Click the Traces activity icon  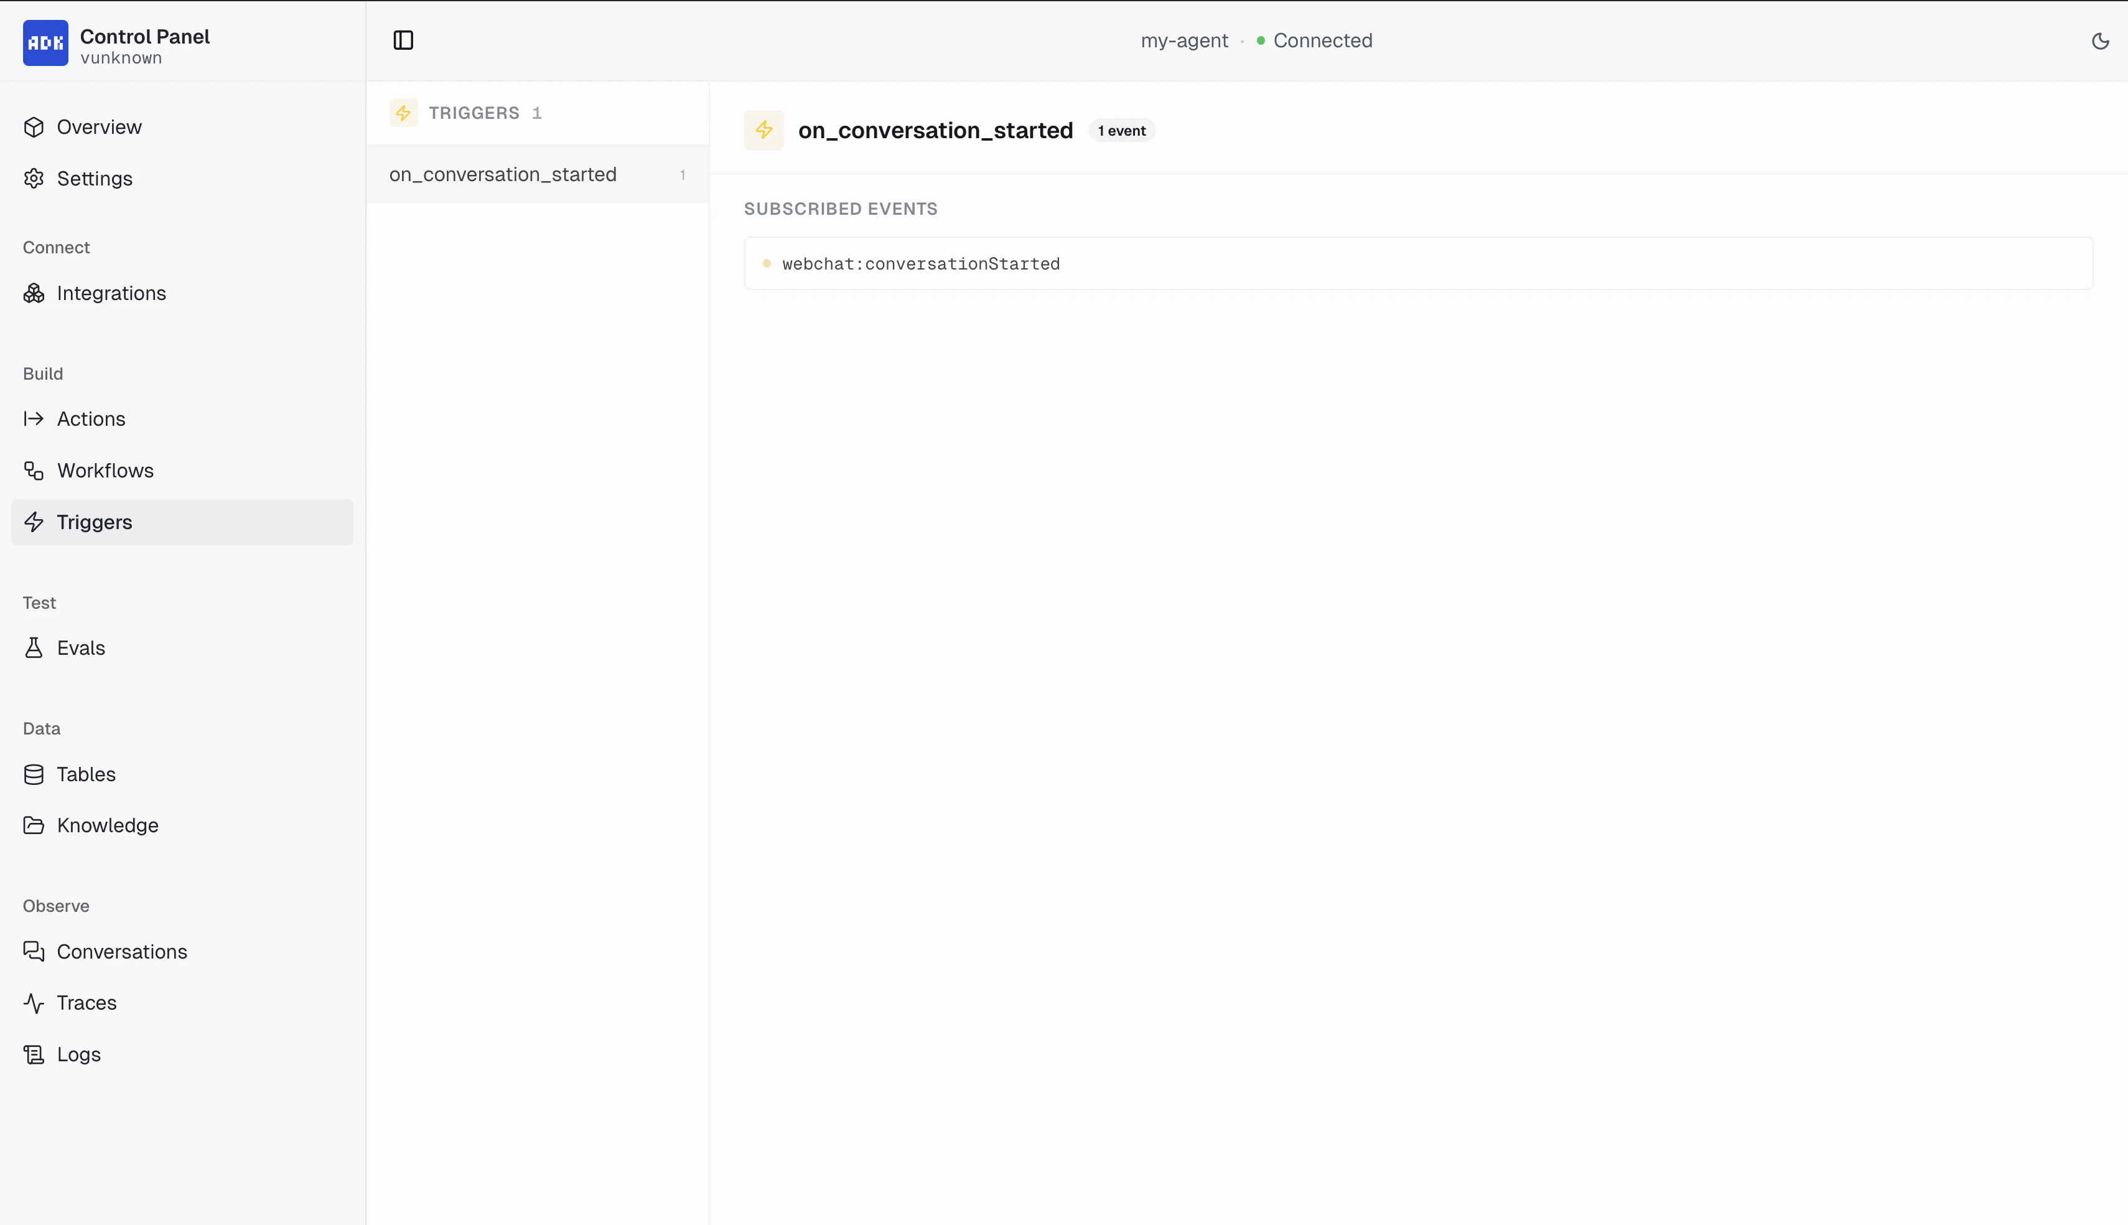34,1002
